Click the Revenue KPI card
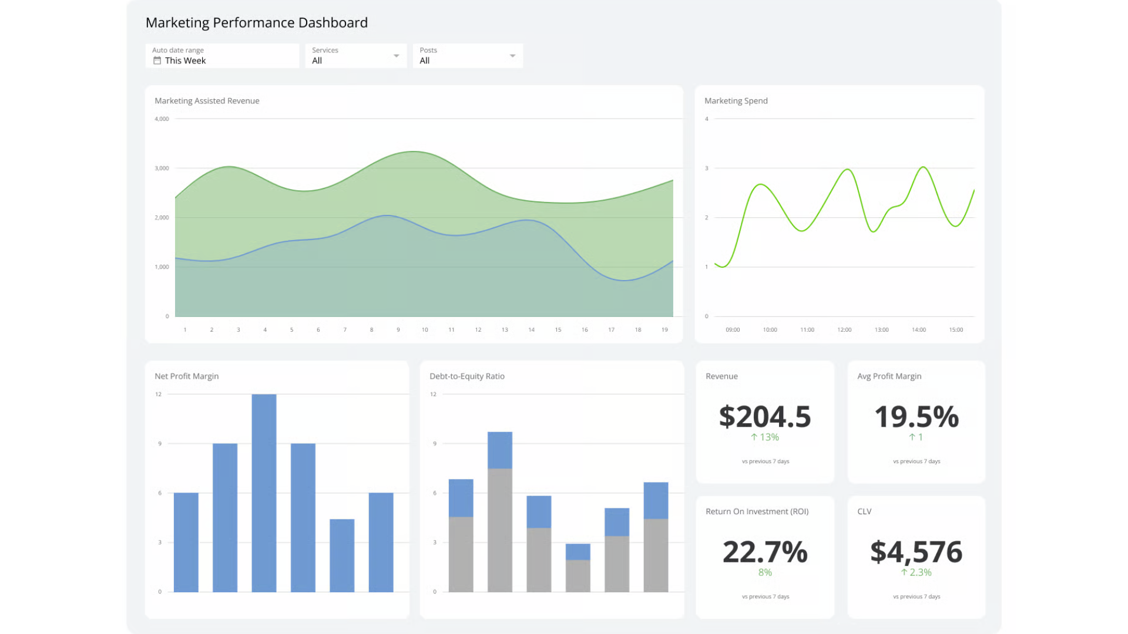Image resolution: width=1128 pixels, height=634 pixels. tap(764, 421)
